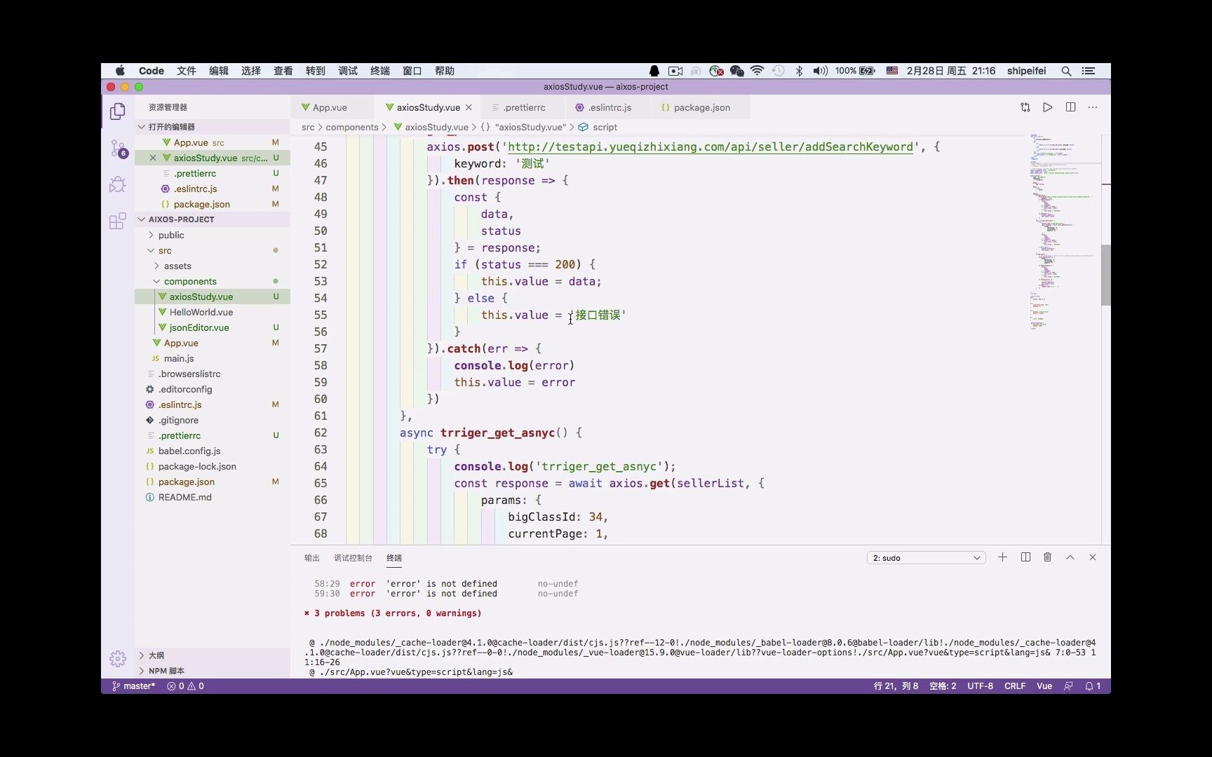The image size is (1212, 757).
Task: Select terminal from the '2: sudo' dropdown
Action: (x=926, y=558)
